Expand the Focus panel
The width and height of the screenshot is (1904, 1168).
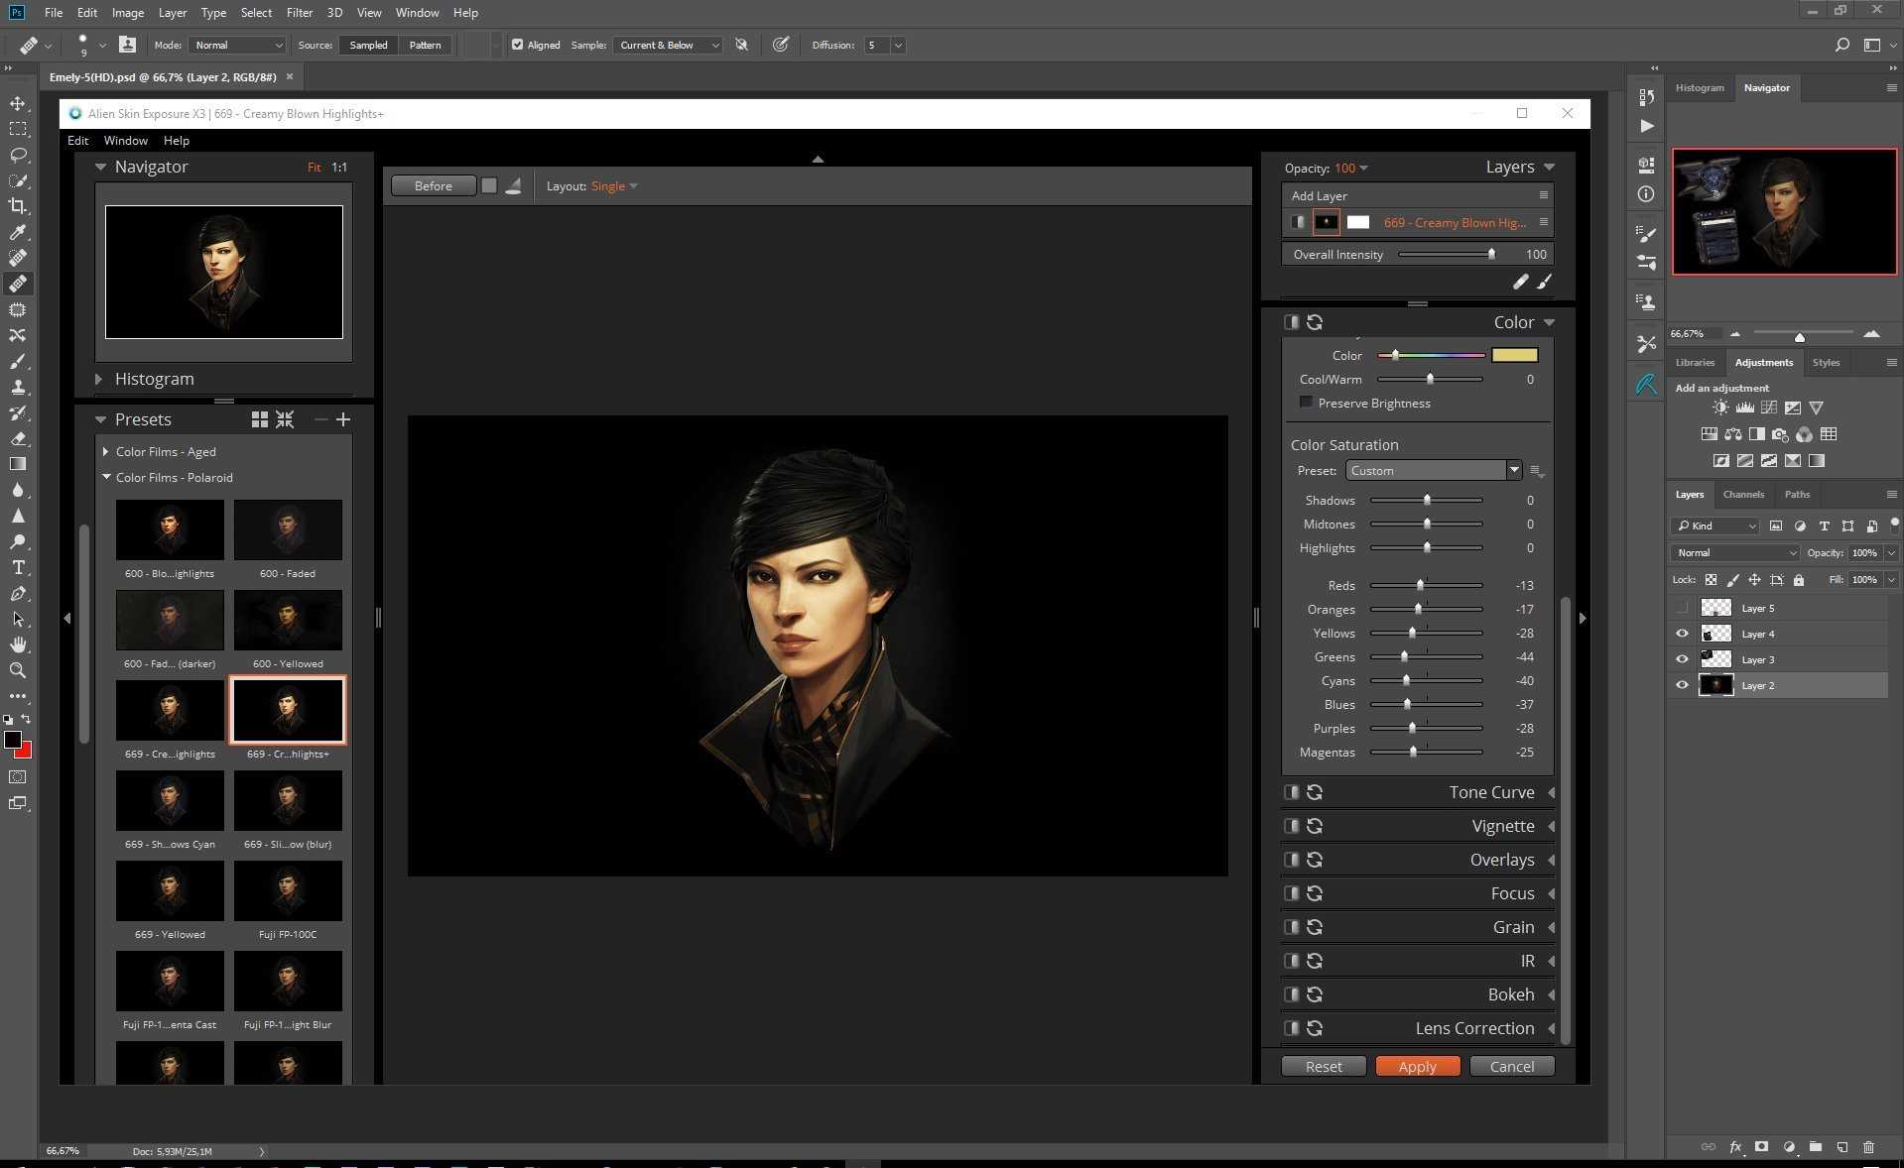coord(1551,893)
